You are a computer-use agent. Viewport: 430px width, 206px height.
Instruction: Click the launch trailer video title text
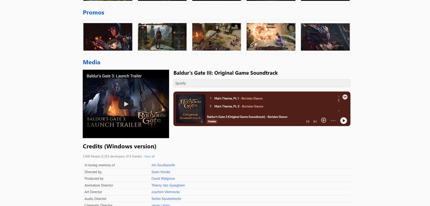[x=114, y=76]
